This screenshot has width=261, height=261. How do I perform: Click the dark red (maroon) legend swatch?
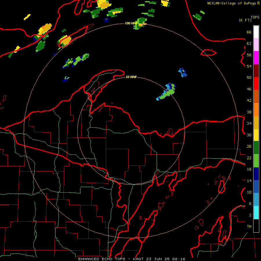(x=256, y=70)
